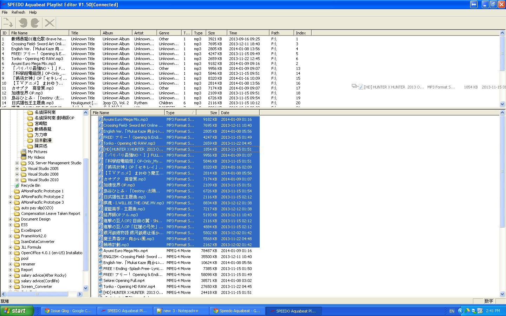506x316 pixels.
Task: Click the My Pictures folder icon
Action: pos(24,152)
